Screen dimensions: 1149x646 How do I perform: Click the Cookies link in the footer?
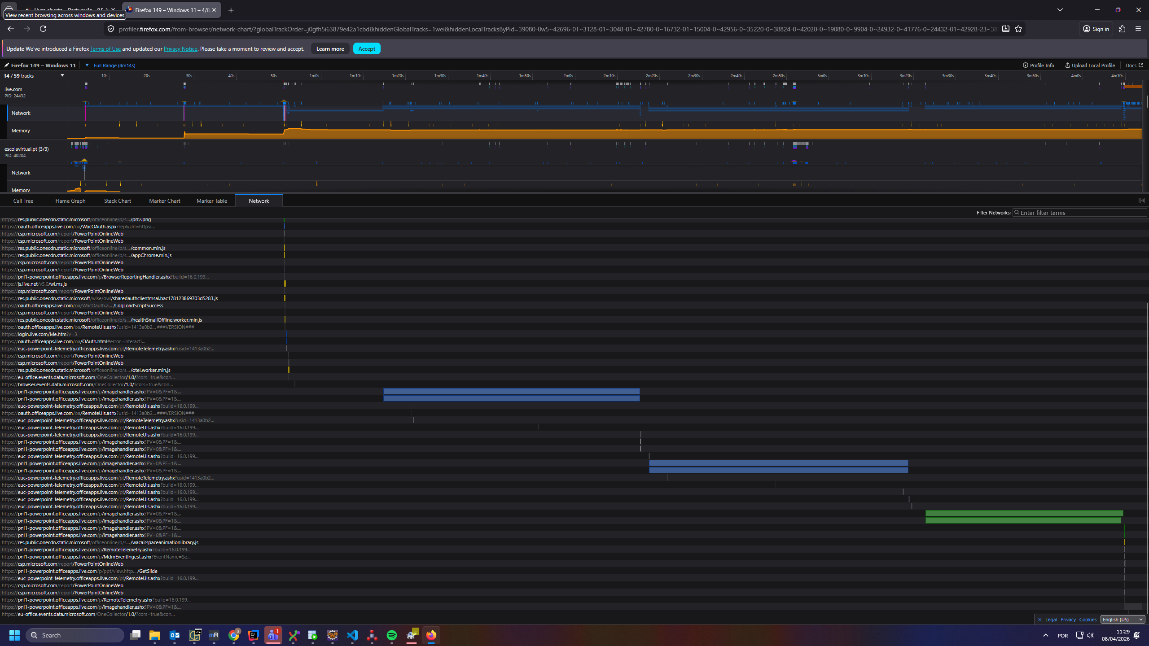[1088, 620]
